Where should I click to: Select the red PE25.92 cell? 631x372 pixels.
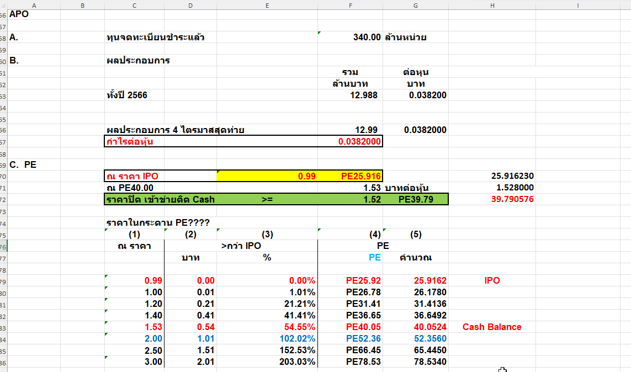pyautogui.click(x=351, y=281)
